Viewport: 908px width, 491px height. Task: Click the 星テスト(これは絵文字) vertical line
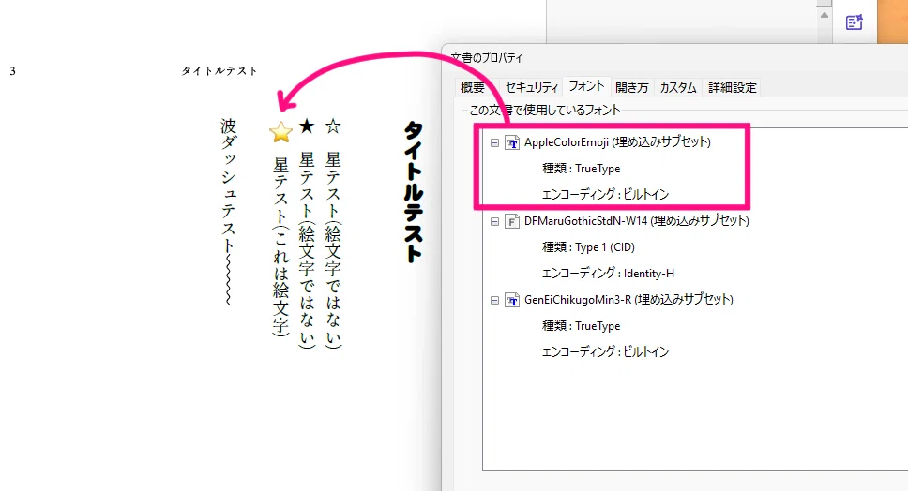(280, 246)
